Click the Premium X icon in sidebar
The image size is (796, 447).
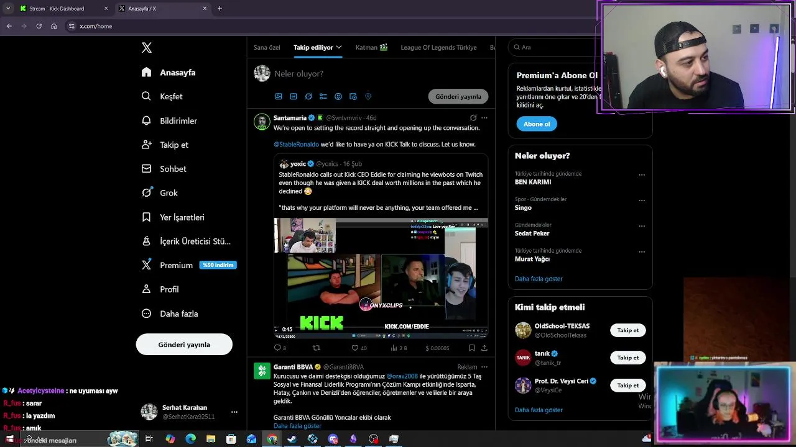[x=147, y=265]
